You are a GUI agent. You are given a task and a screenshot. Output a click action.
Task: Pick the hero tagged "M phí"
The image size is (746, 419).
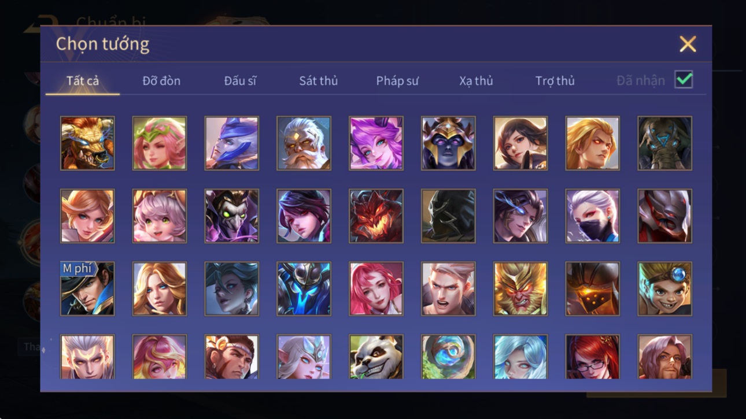pyautogui.click(x=87, y=288)
